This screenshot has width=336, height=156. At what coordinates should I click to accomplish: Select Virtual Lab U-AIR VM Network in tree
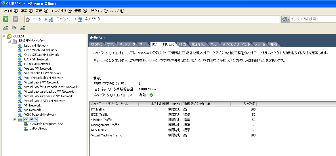coord(45,101)
